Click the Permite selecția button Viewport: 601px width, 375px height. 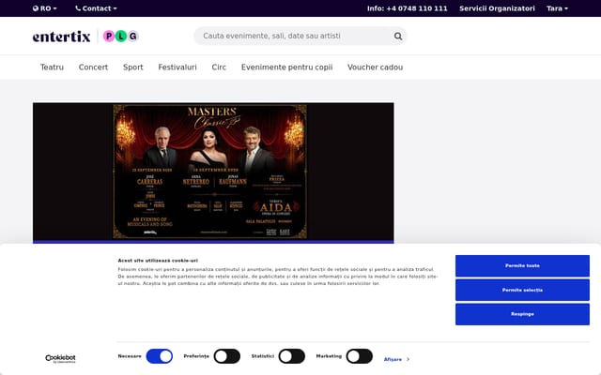click(522, 290)
